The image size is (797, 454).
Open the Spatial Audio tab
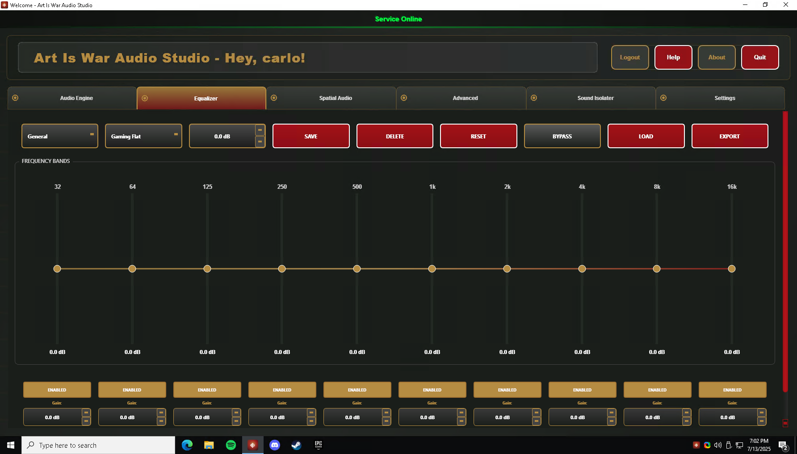(331, 98)
